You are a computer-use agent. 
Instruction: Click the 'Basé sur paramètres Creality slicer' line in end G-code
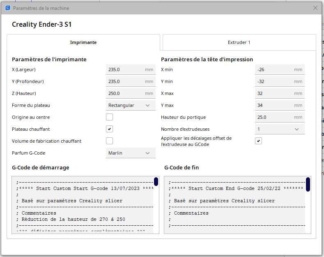tap(222, 201)
